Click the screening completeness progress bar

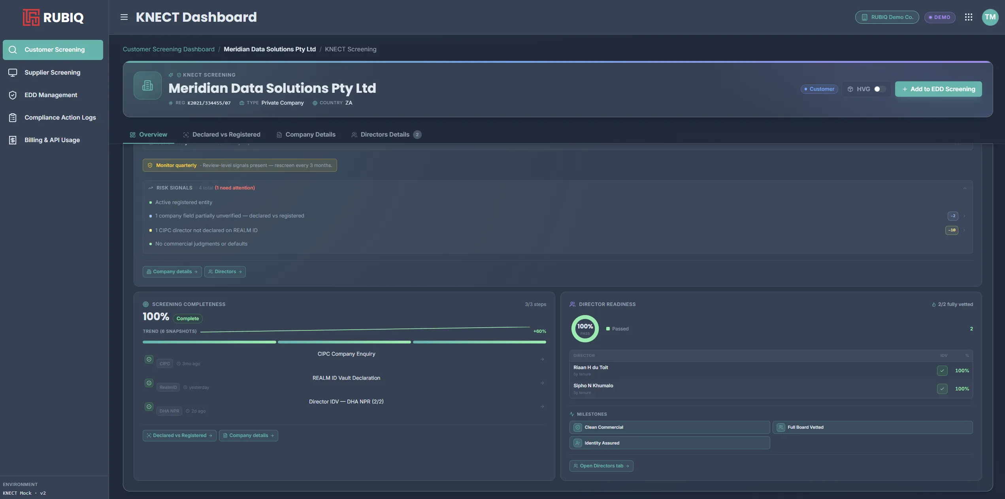click(344, 342)
